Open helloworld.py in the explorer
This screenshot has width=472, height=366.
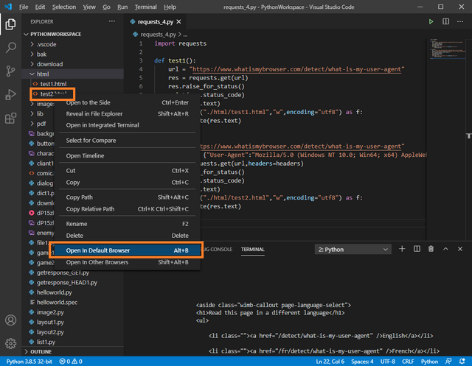72,292
